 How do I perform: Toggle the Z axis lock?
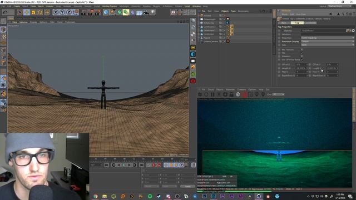tap(69, 12)
